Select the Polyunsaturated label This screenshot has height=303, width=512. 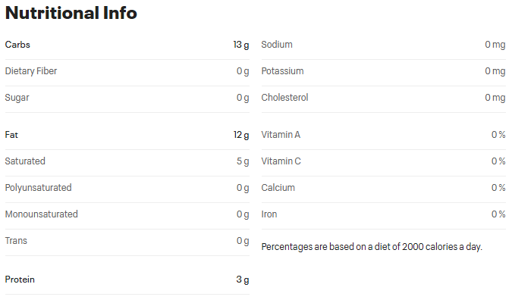[38, 188]
